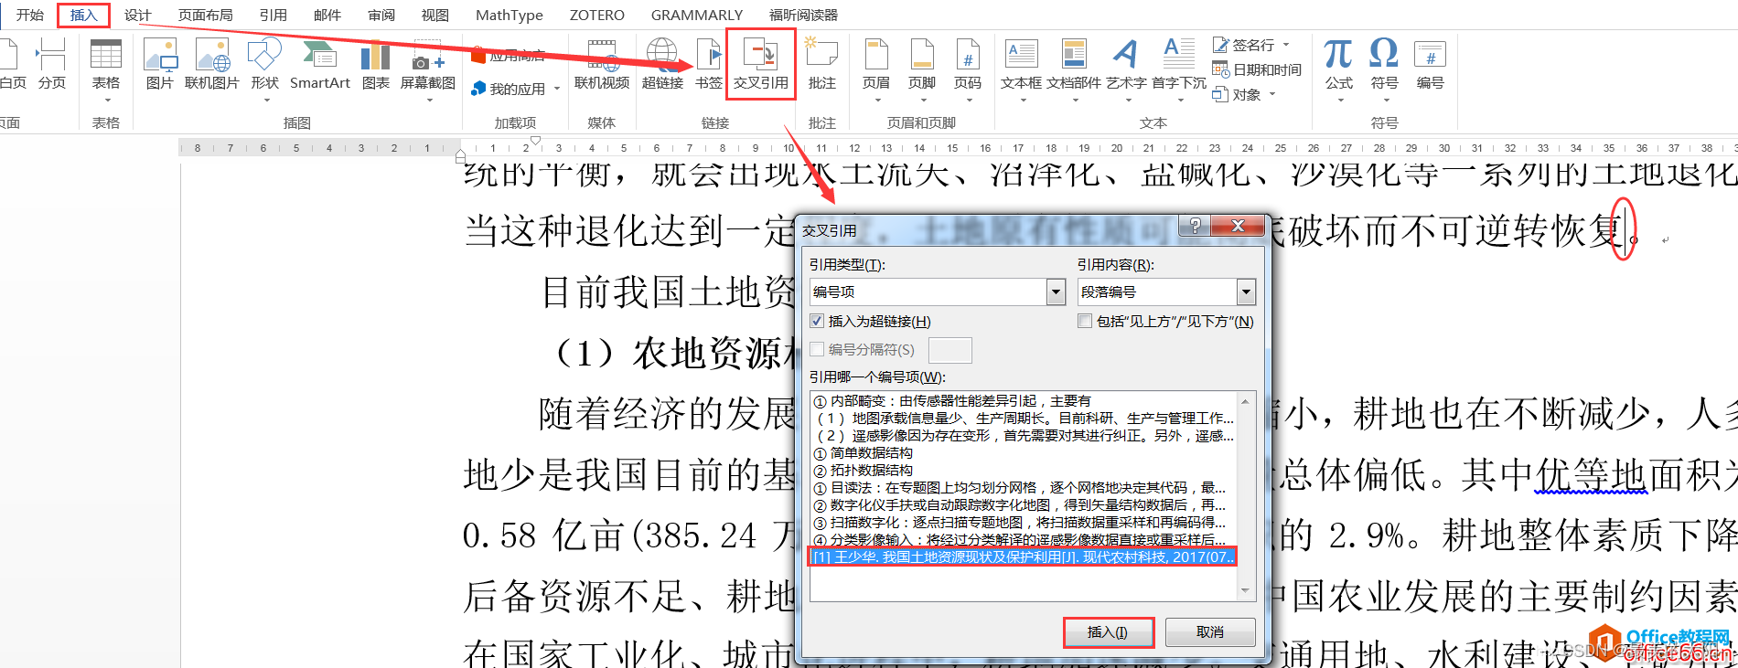1738x668 pixels.
Task: Select the ③ 扫描数字化 list item
Action: pos(1023,522)
